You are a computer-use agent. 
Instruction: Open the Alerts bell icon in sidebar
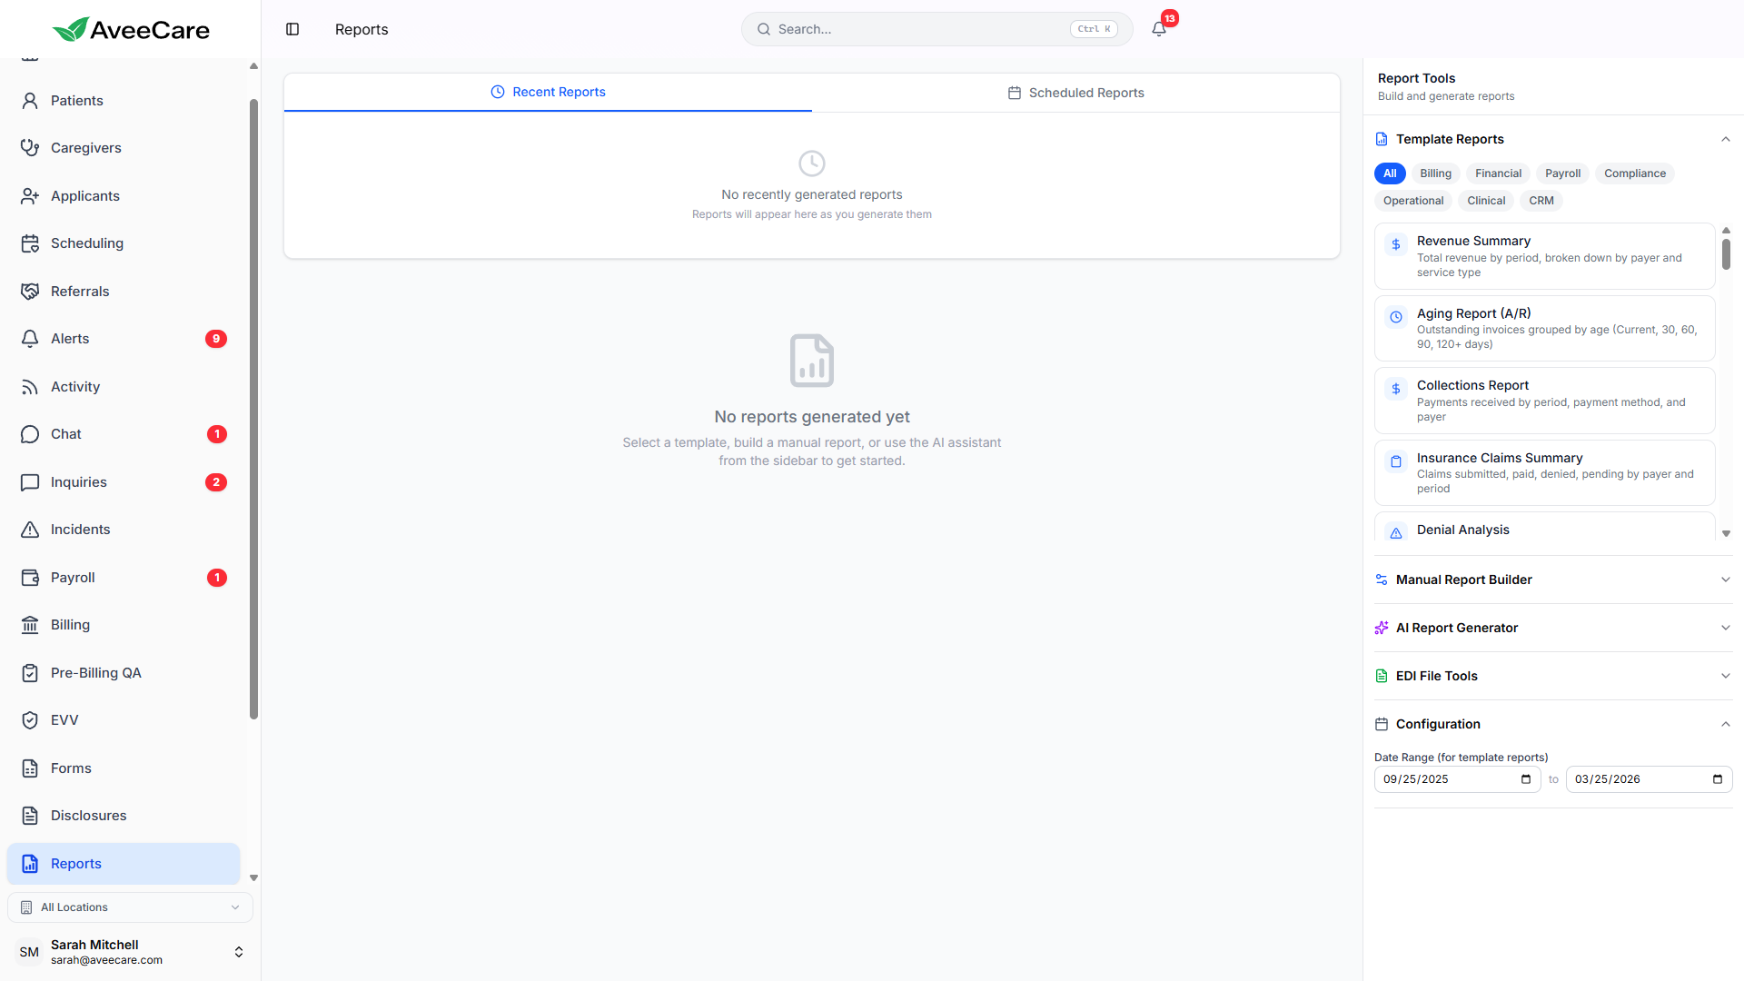[x=30, y=338]
